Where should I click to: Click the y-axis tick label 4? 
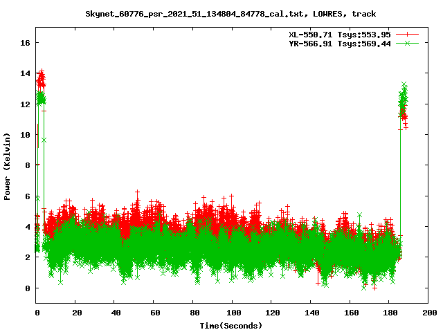[28, 227]
